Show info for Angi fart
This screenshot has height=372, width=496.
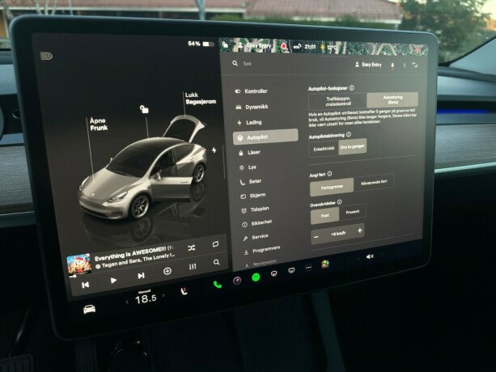click(329, 174)
